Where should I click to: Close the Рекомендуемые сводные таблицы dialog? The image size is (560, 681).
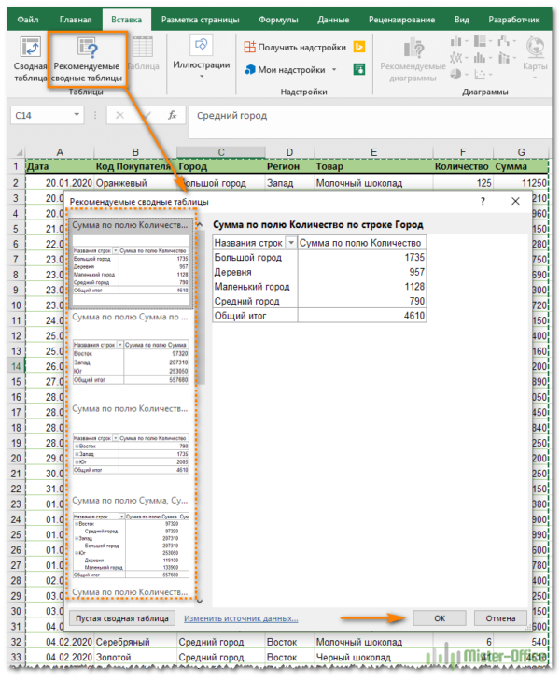(x=515, y=201)
